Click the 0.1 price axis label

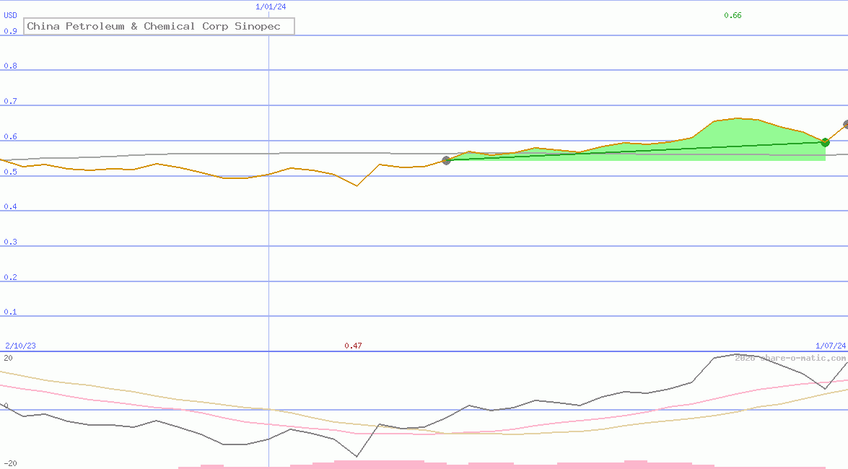coord(10,312)
